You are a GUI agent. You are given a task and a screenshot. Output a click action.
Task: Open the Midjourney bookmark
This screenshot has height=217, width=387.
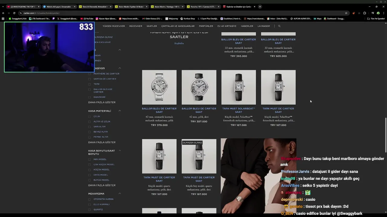pos(172,19)
